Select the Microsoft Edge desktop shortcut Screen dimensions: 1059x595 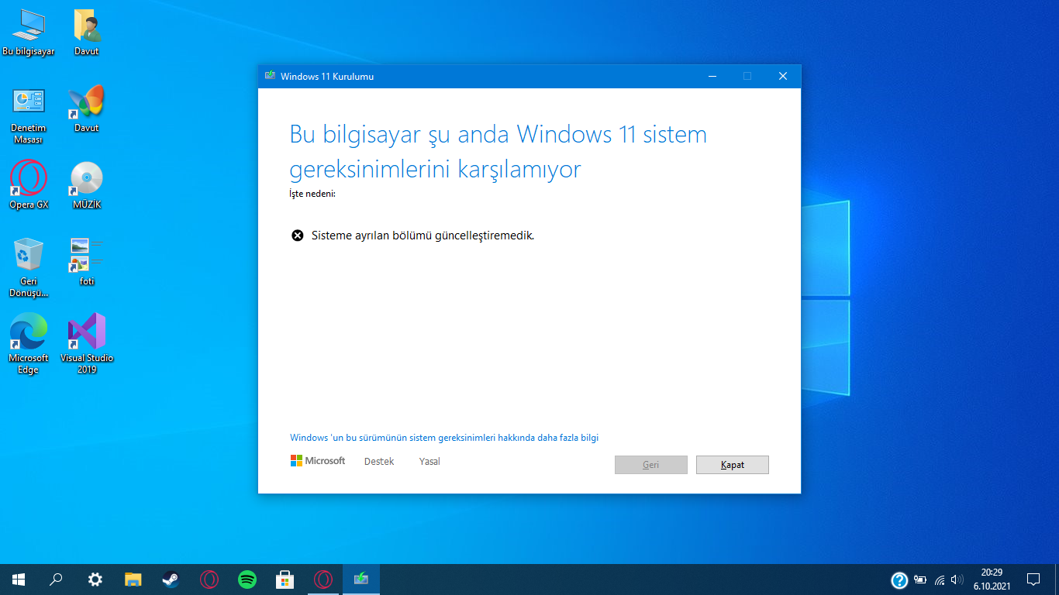[x=29, y=345]
